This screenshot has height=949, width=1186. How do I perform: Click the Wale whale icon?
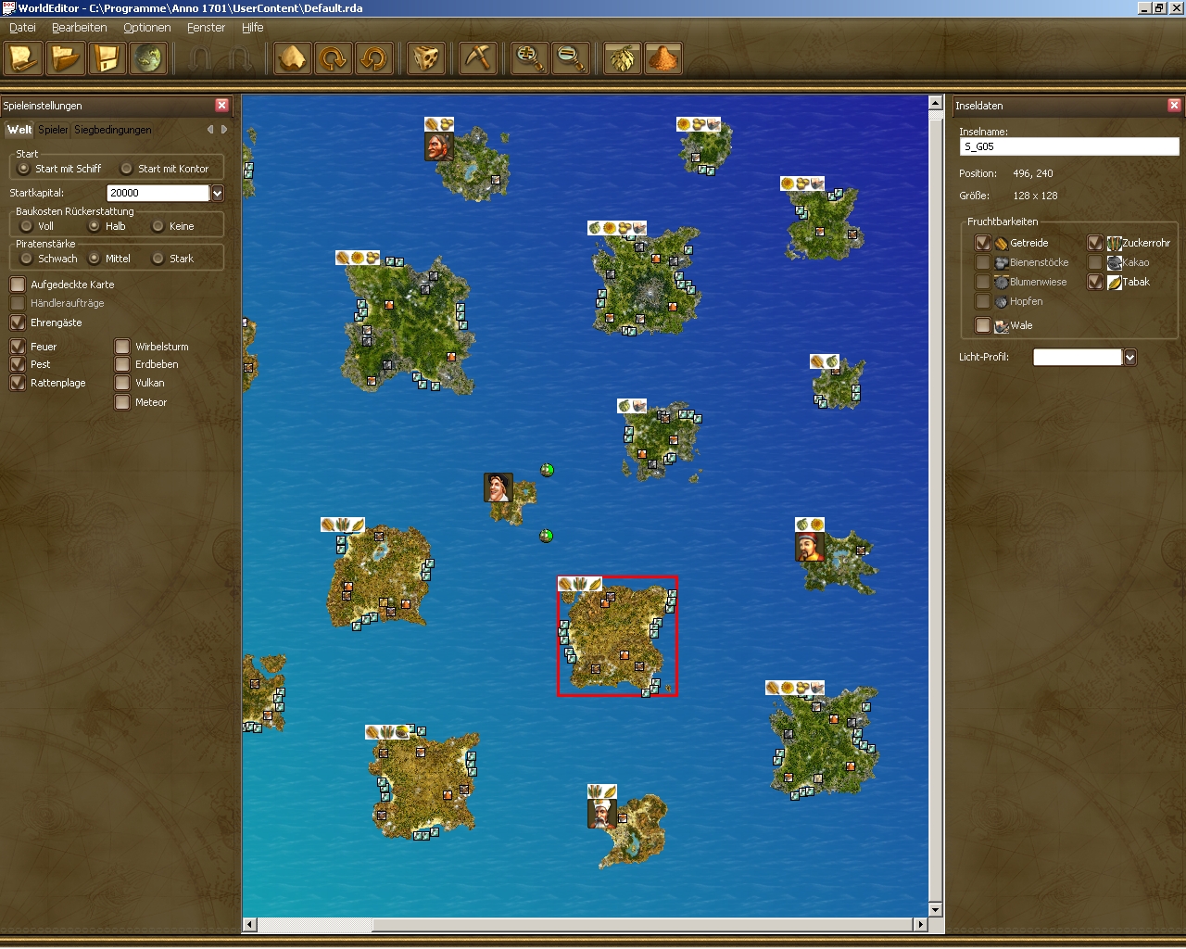(1002, 325)
